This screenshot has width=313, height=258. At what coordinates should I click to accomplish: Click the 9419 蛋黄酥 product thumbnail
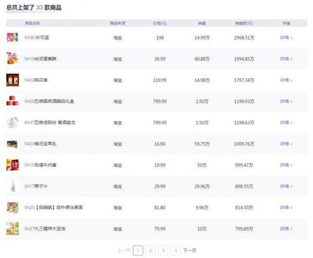[13, 58]
